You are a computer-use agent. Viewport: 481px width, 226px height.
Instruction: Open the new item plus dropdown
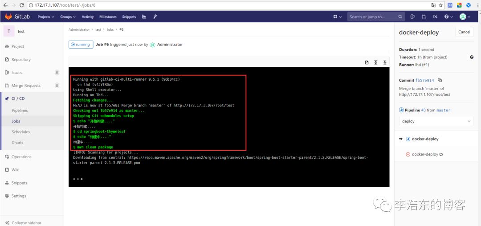(338, 16)
